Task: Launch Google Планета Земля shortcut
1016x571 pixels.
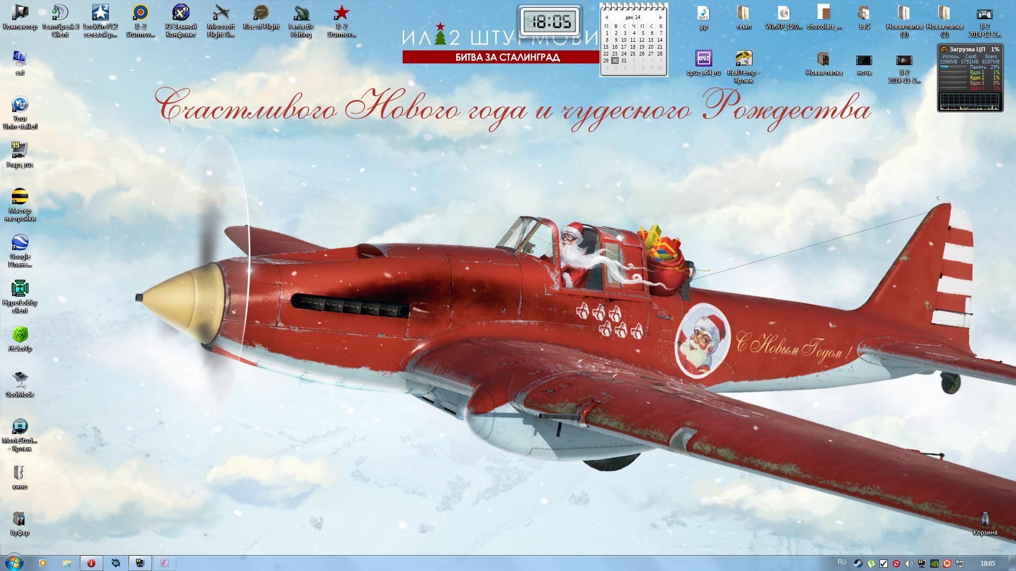Action: coord(20,250)
